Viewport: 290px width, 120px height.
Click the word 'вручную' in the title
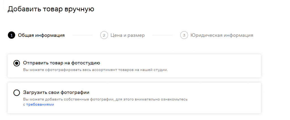(x=80, y=9)
